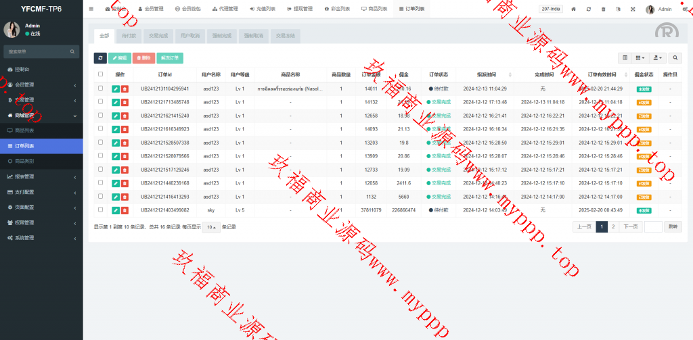Click the fullscreen icon in top bar

click(633, 9)
